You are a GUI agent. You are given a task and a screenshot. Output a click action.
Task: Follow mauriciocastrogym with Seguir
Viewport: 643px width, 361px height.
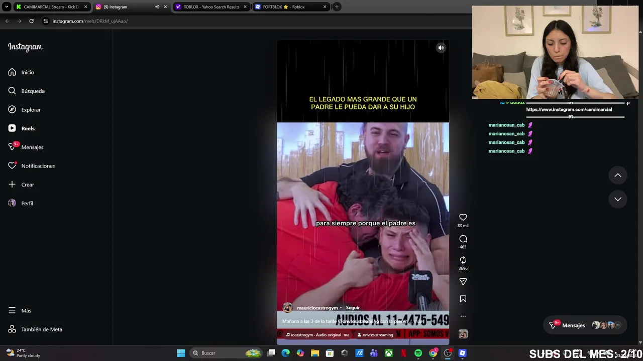tap(353, 308)
